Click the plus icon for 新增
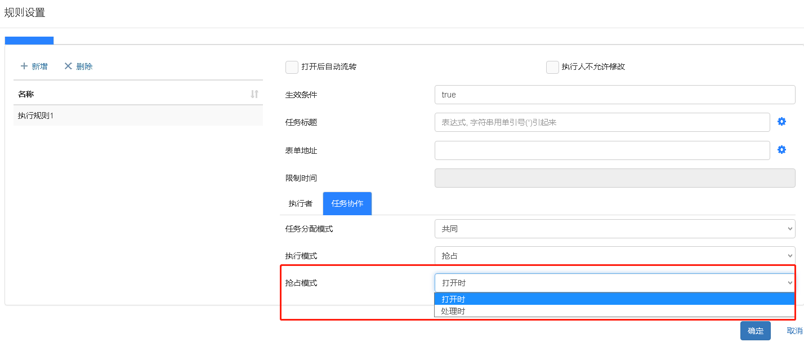804x342 pixels. tap(24, 66)
